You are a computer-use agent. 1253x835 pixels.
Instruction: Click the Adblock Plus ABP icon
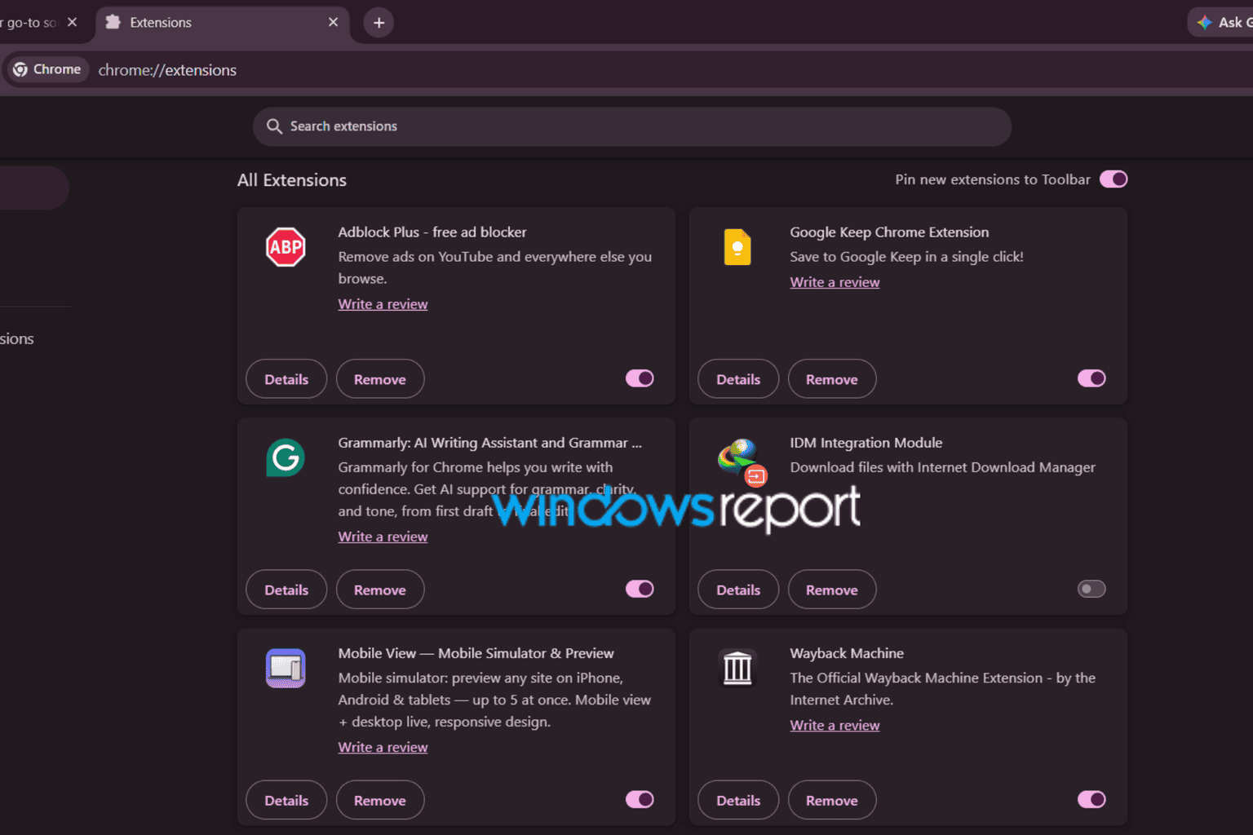286,247
